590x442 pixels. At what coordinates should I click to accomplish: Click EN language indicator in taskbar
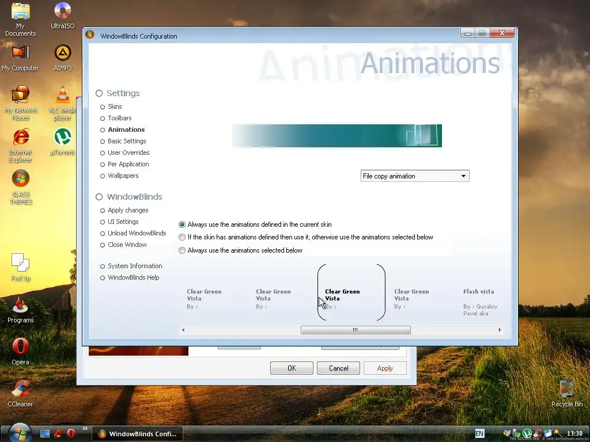(x=479, y=433)
